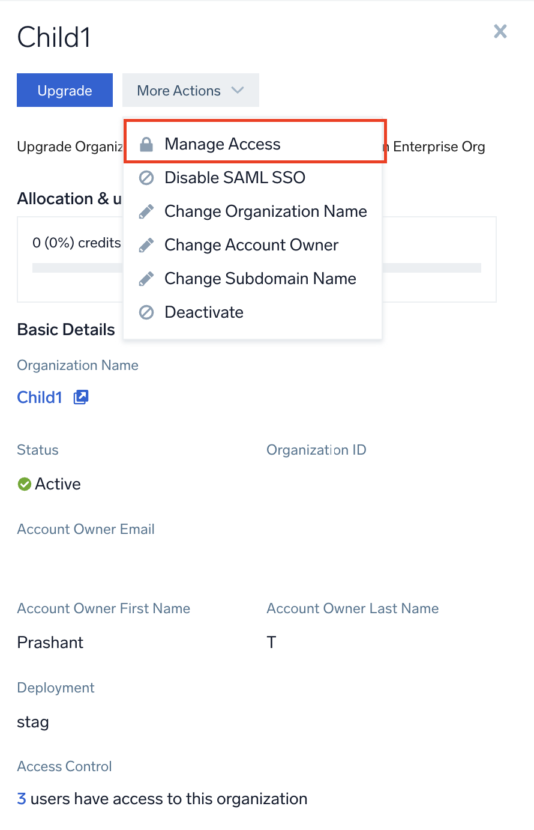Click the green Active status checkmark icon
The image size is (534, 830).
(24, 483)
